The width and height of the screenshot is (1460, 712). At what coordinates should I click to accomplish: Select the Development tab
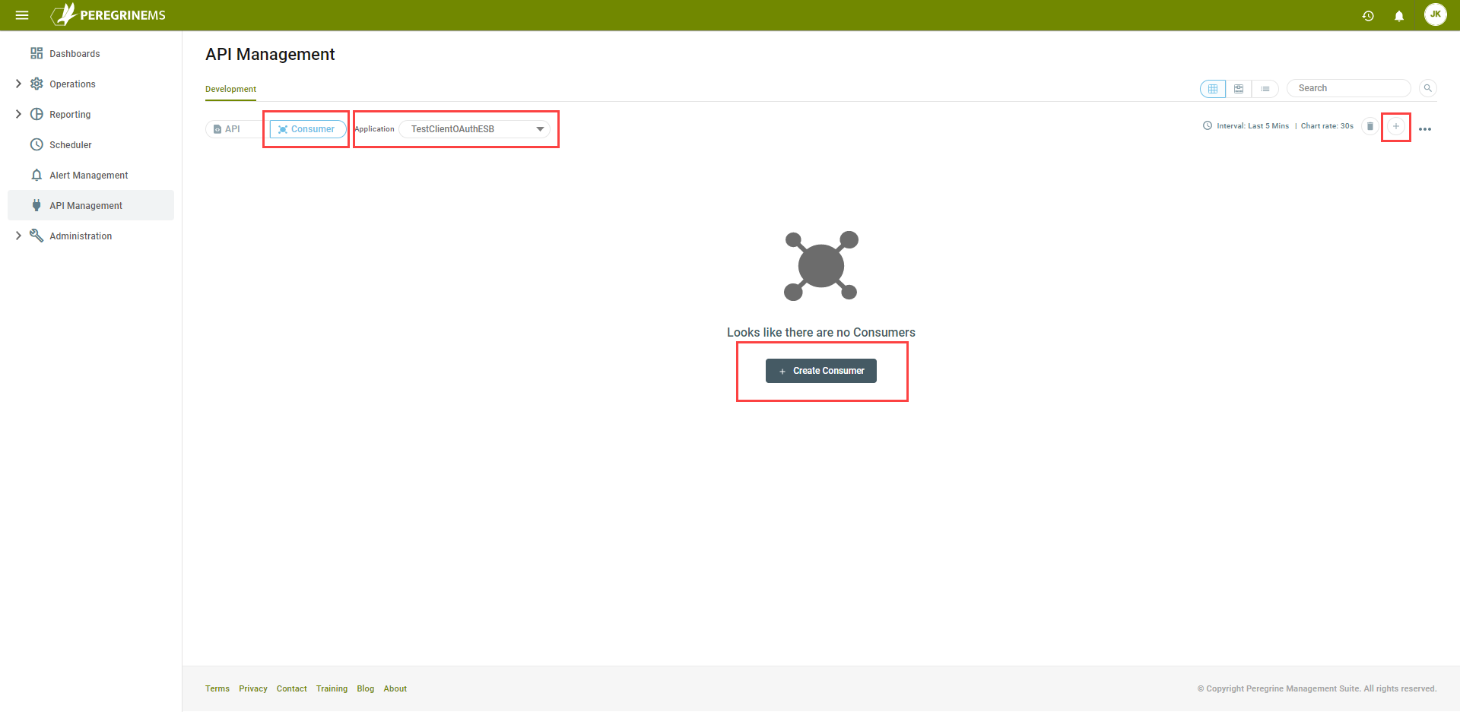coord(230,89)
